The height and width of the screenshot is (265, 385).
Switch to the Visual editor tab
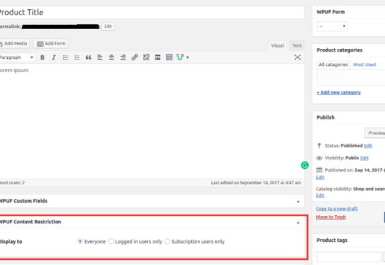click(277, 46)
